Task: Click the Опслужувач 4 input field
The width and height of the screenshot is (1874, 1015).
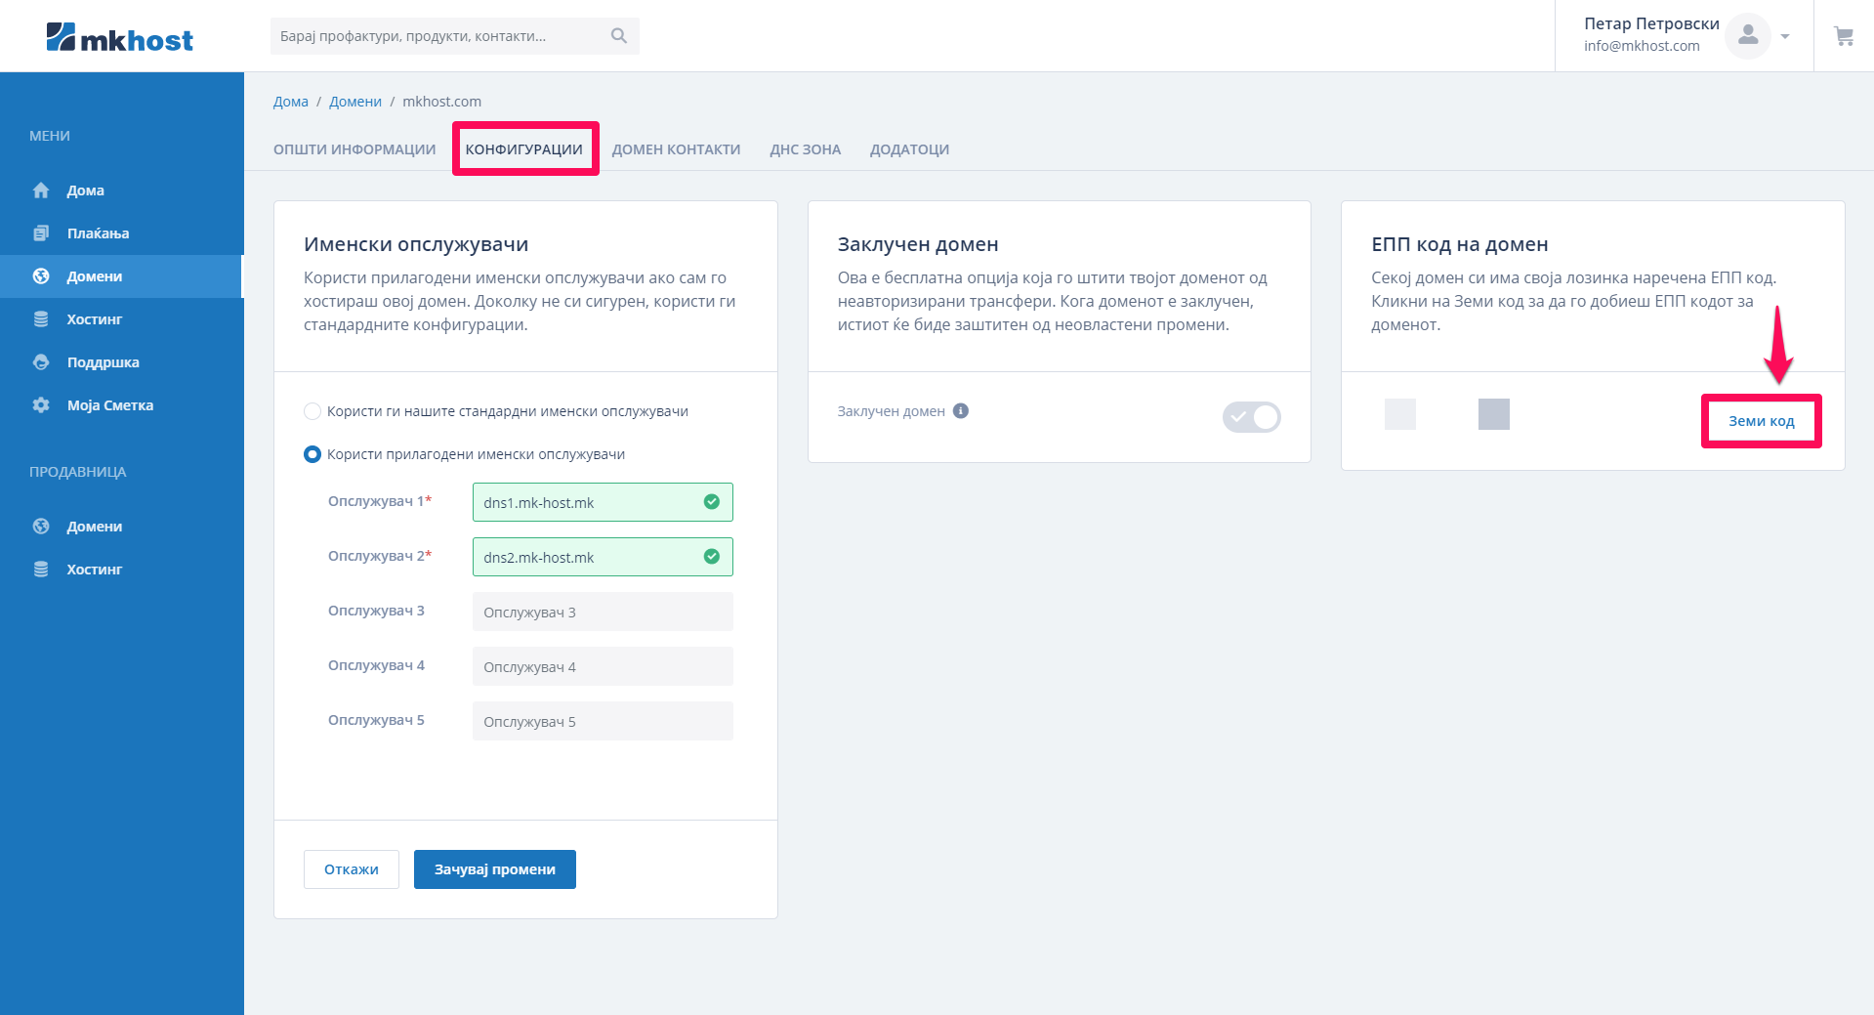Action: coord(603,666)
